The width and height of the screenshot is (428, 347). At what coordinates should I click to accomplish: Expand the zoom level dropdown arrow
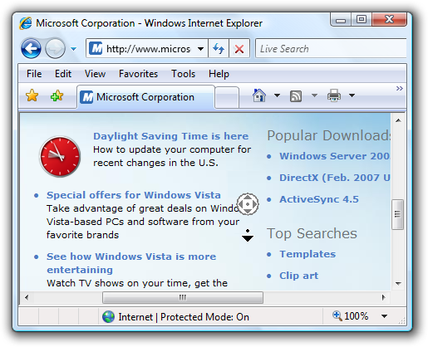tap(384, 316)
